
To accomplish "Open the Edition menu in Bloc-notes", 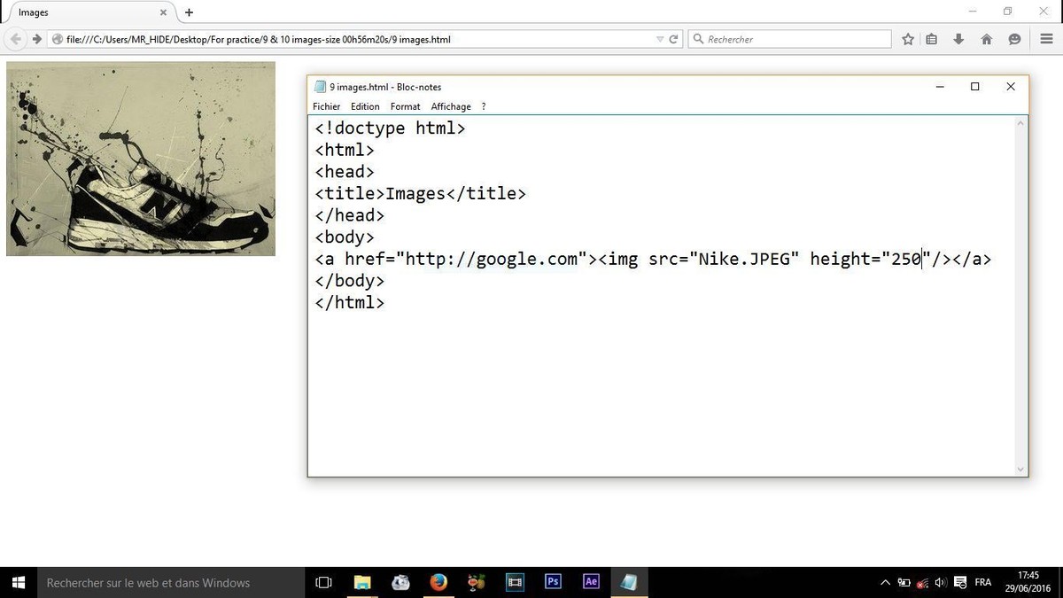I will pyautogui.click(x=365, y=106).
